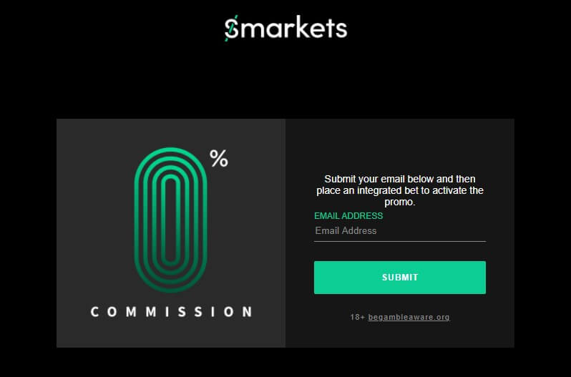Click the innermost ring of the zero
The width and height of the screenshot is (571, 377).
[170, 220]
